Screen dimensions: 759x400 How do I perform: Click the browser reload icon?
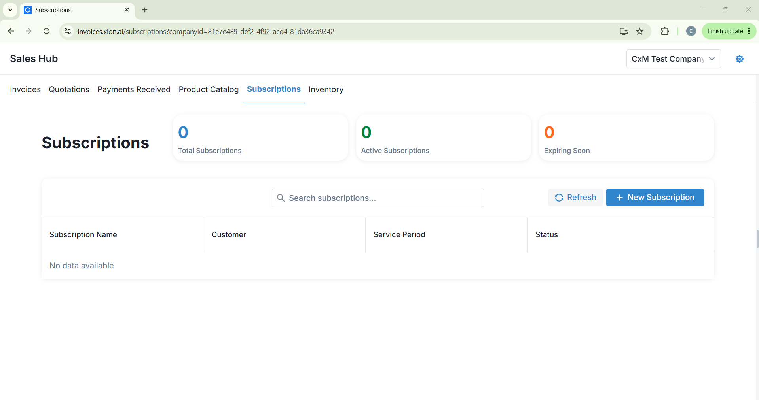tap(46, 31)
